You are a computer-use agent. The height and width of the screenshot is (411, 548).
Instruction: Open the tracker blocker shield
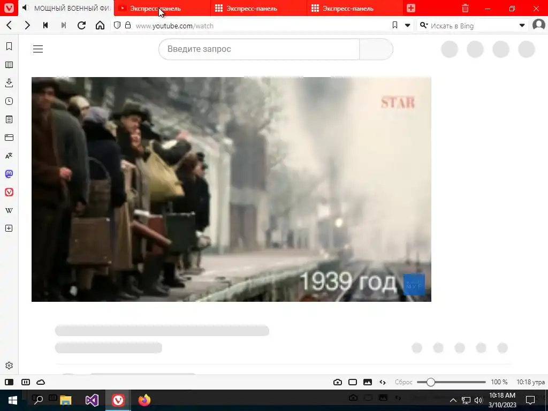coord(117,25)
